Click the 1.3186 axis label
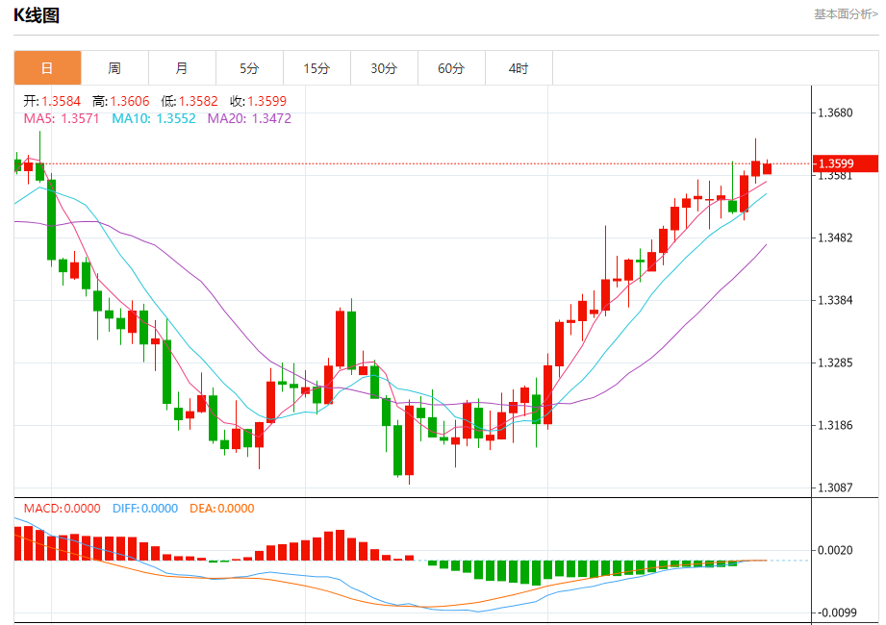Image resolution: width=886 pixels, height=625 pixels. pyautogui.click(x=835, y=425)
